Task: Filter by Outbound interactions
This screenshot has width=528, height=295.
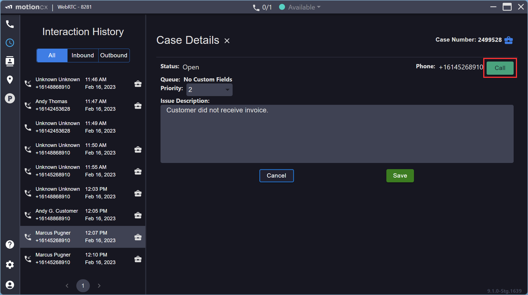Action: tap(114, 55)
